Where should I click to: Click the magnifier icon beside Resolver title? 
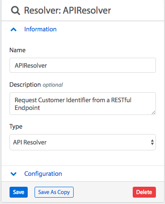(x=15, y=10)
